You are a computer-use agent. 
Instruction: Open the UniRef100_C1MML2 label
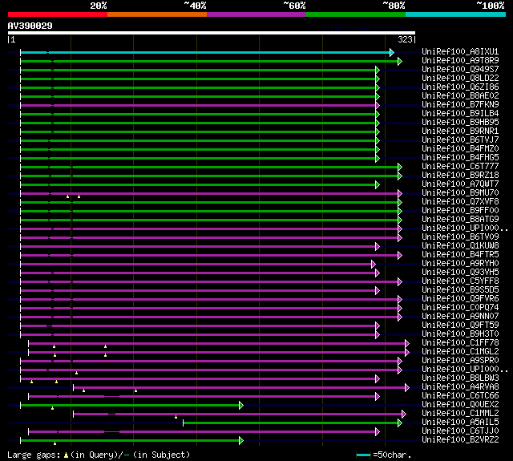(460, 414)
